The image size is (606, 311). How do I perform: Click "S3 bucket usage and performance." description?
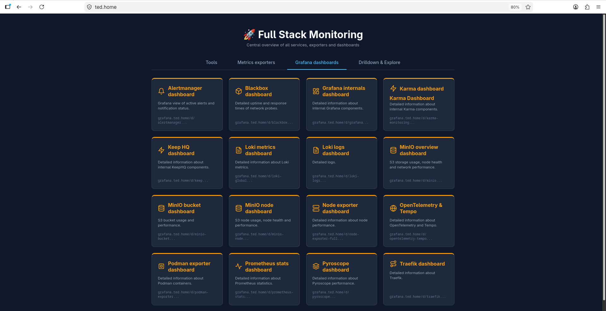coord(176,223)
